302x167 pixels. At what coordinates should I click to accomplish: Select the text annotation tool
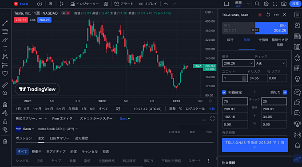click(x=5, y=48)
